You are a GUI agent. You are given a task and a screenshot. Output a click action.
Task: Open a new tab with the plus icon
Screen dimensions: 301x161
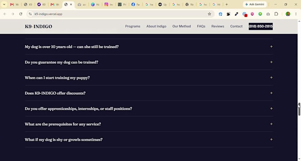tap(227, 4)
